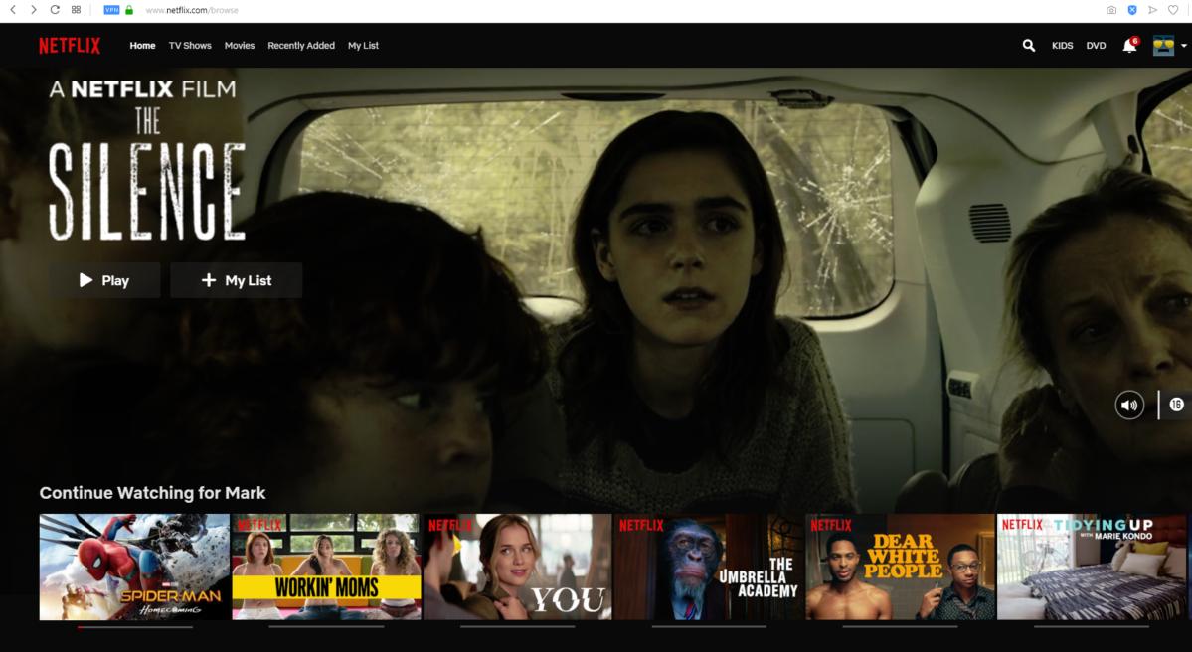
Task: Open My List in the header menu
Action: 364,46
